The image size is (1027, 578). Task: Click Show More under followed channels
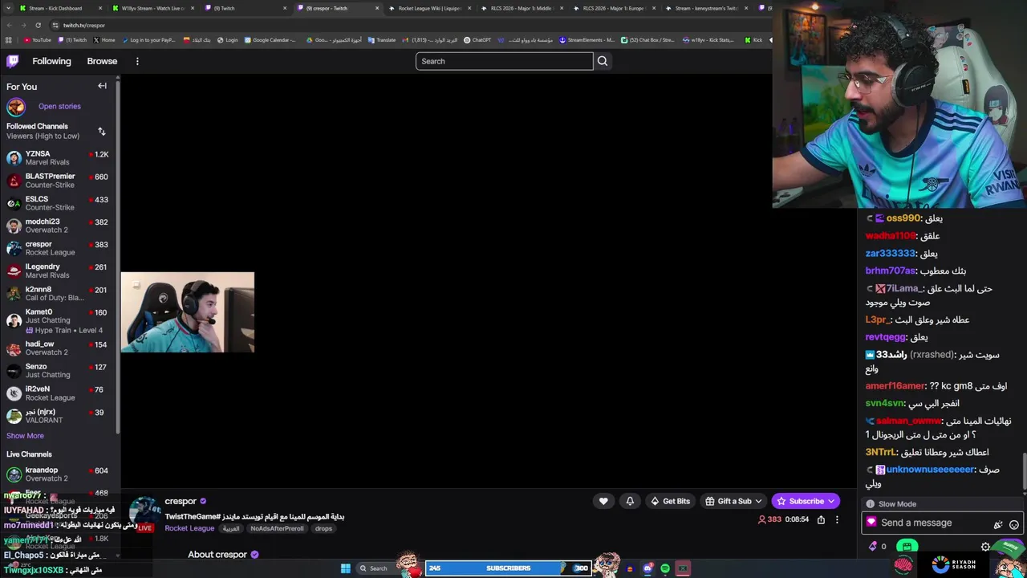25,436
